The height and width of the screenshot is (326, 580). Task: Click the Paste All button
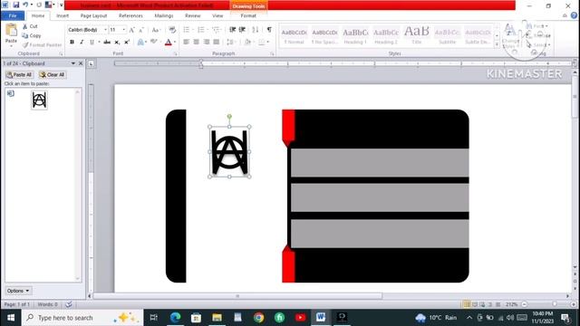click(x=19, y=74)
